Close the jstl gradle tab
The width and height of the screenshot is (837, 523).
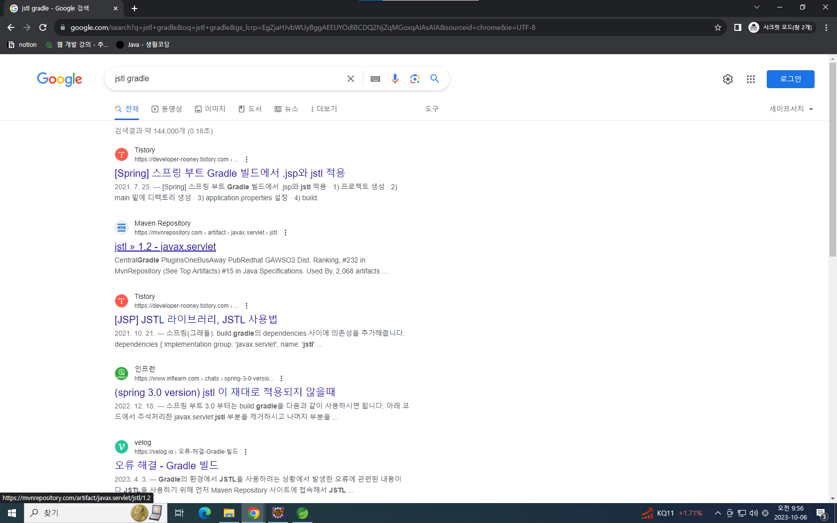[x=116, y=8]
